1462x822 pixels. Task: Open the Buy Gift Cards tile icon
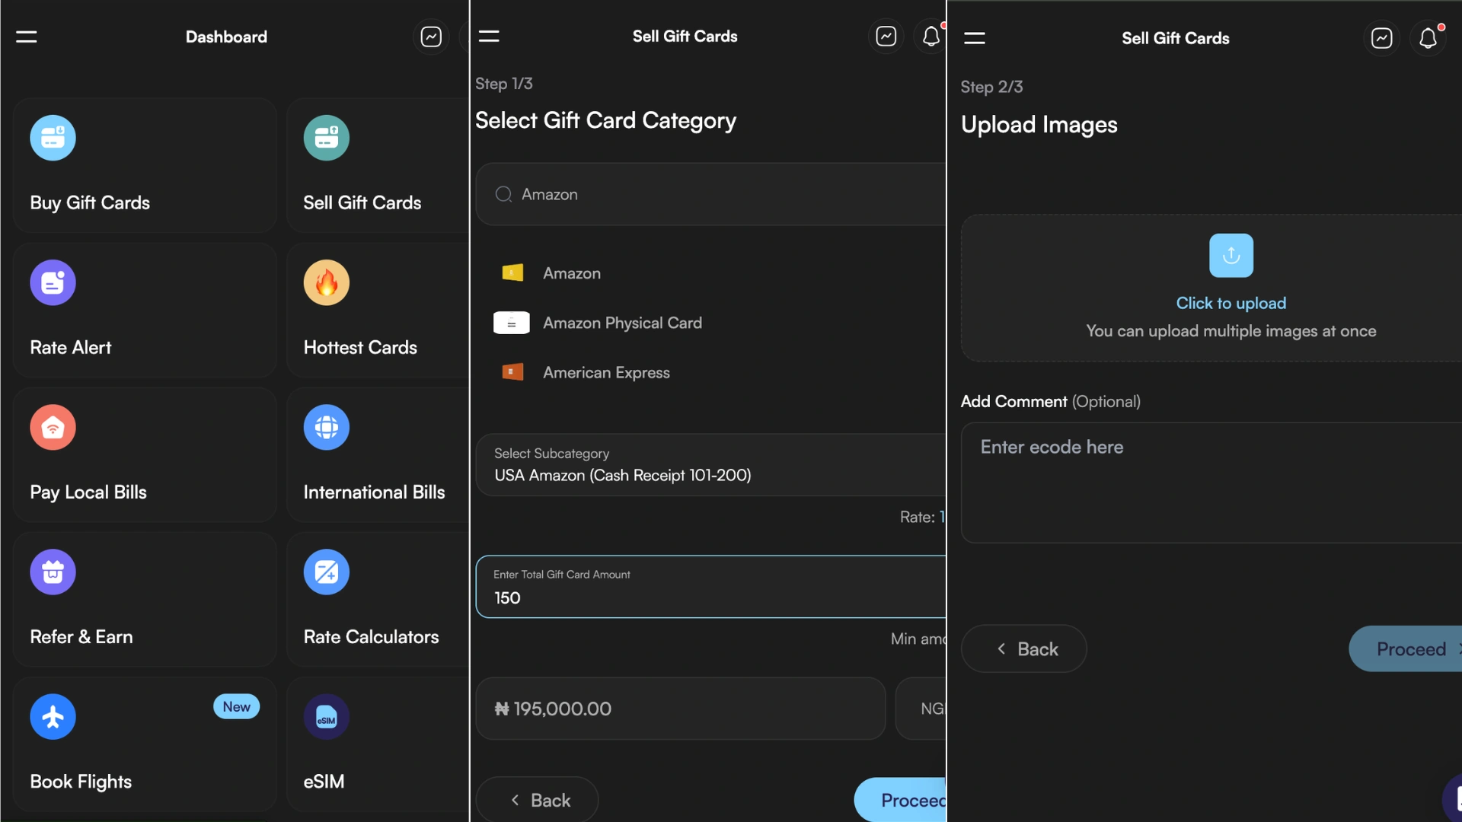pyautogui.click(x=53, y=138)
